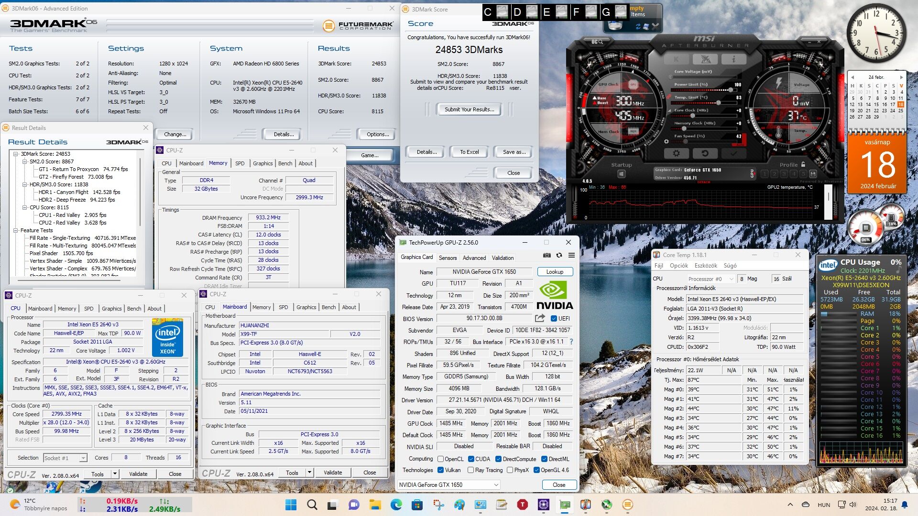Image resolution: width=918 pixels, height=516 pixels.
Task: Collapse the 3DMark Score tree node
Action: 16,154
